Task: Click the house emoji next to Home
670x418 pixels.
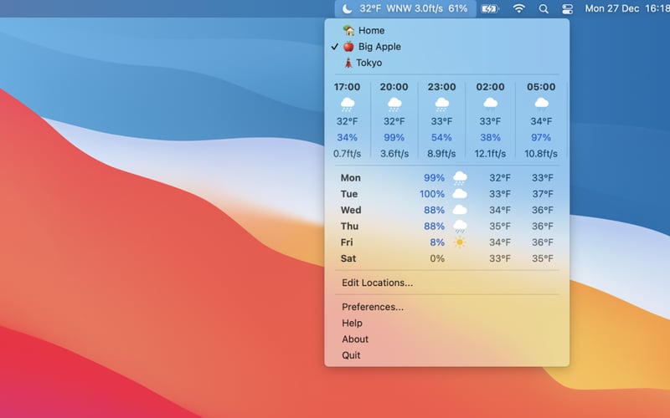Action: [348, 30]
